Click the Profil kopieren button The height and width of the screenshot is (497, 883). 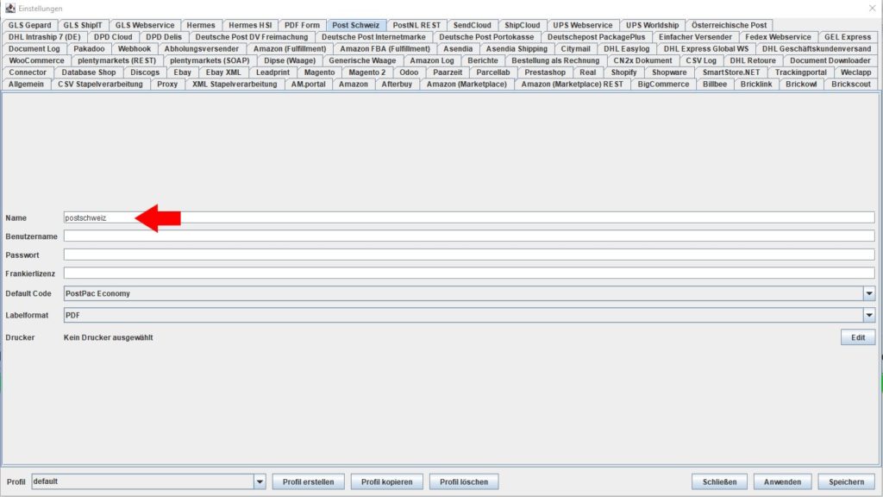387,481
